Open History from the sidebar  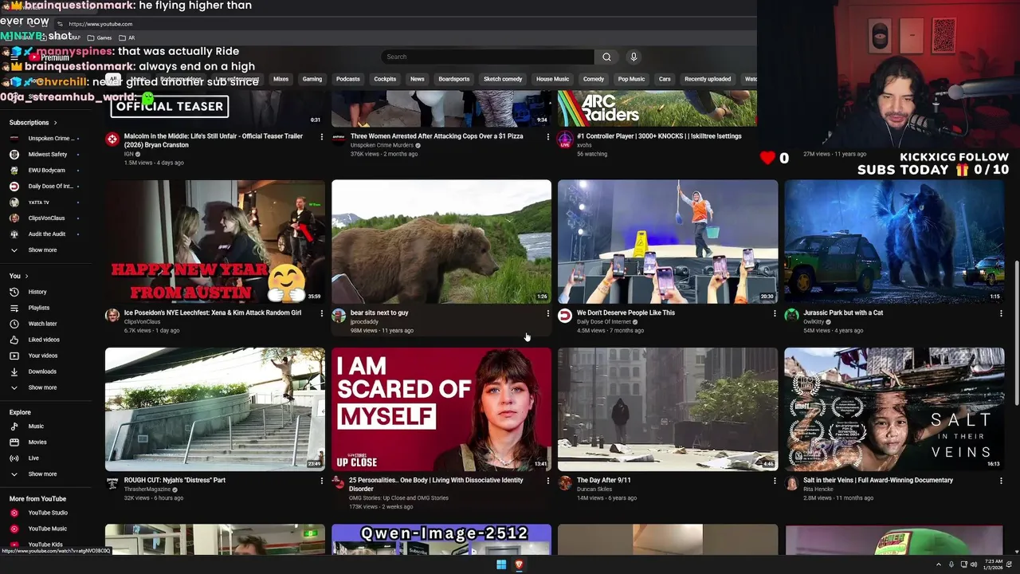[37, 292]
